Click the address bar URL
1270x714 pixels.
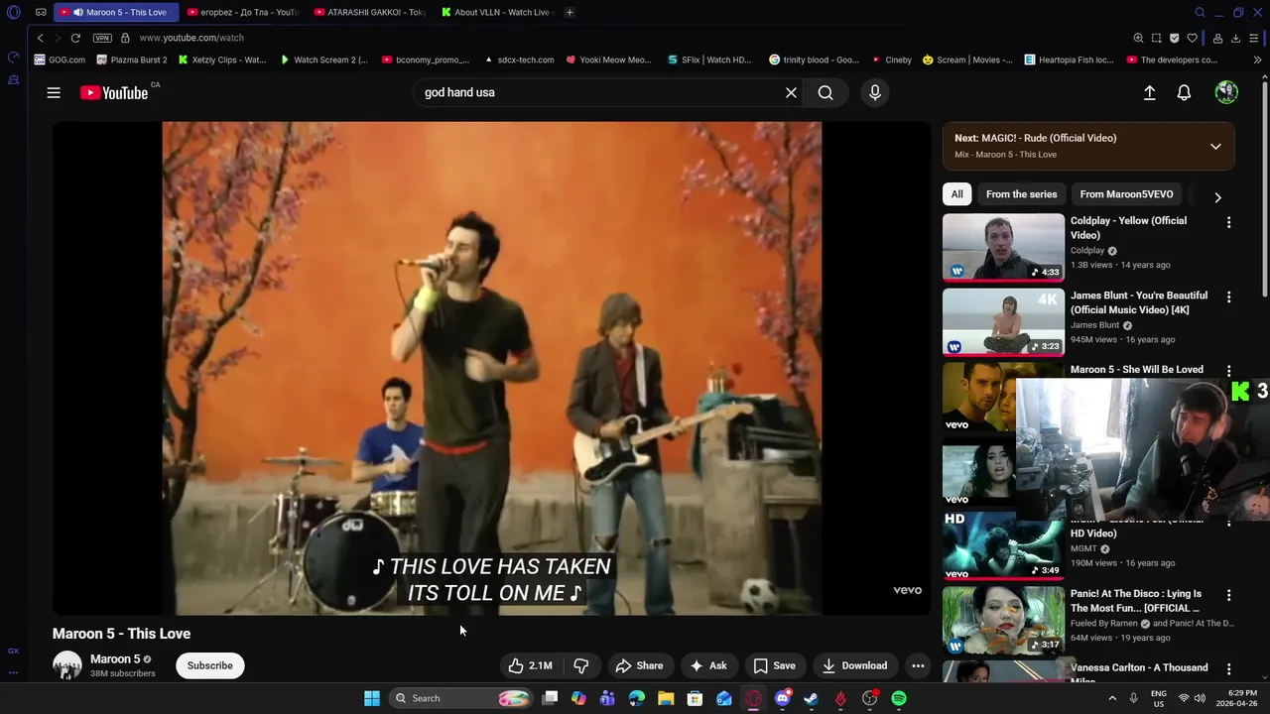(191, 38)
